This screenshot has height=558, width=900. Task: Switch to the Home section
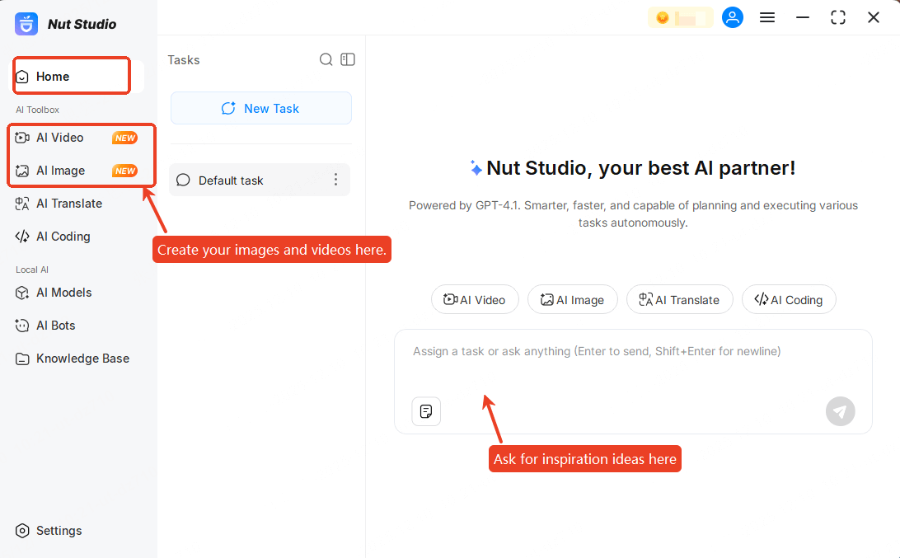(x=51, y=75)
